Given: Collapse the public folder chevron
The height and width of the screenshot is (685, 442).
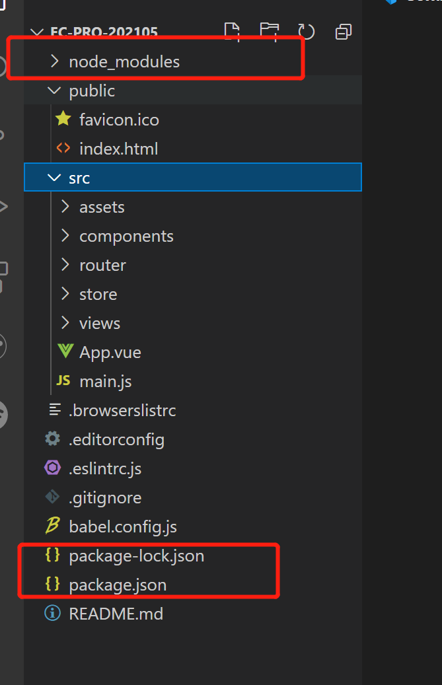Looking at the screenshot, I should (x=54, y=90).
